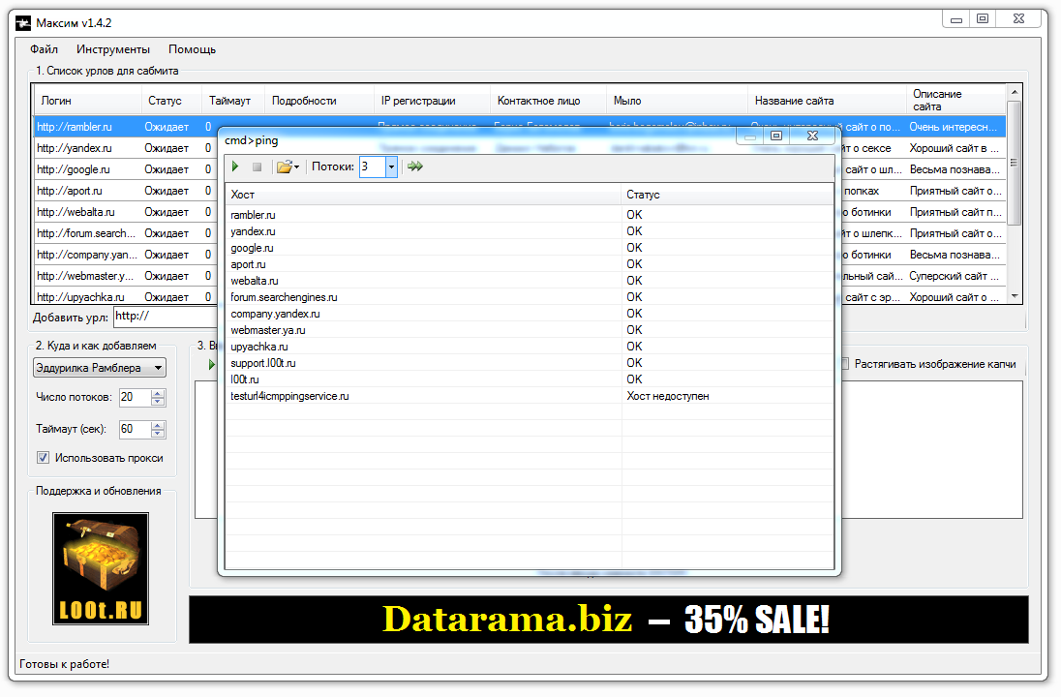This screenshot has width=1061, height=697.
Task: Click the 'Добавить урл' input field
Action: (x=165, y=317)
